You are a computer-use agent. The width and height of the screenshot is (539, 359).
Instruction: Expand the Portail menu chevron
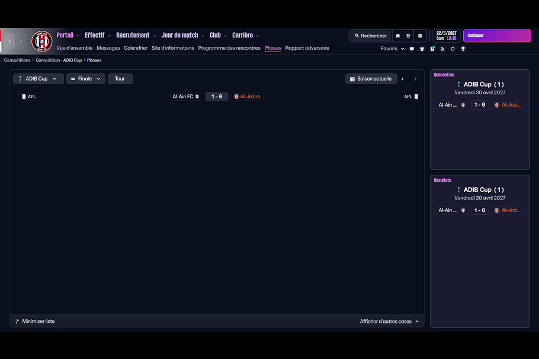pos(78,36)
